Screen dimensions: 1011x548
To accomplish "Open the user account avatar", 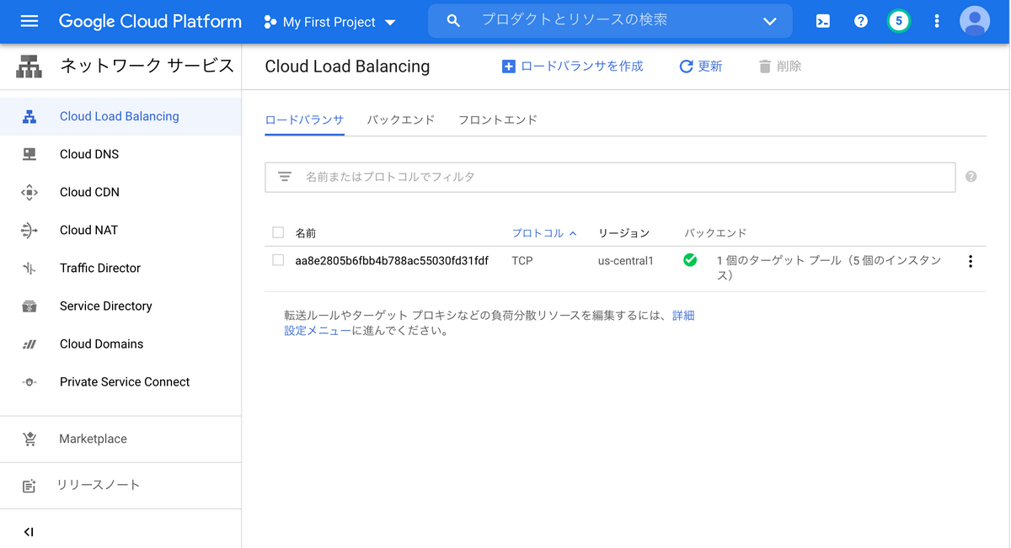I will click(x=975, y=22).
